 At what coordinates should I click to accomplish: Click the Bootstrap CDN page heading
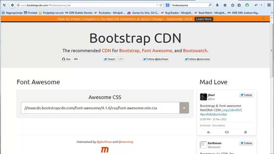tap(135, 38)
